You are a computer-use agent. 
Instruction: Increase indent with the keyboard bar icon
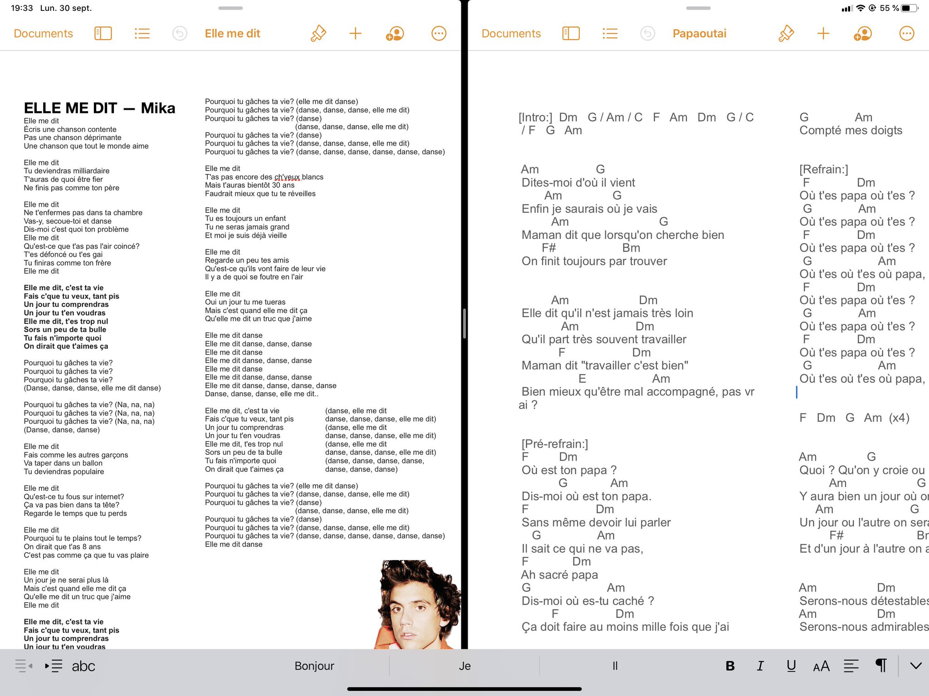pyautogui.click(x=54, y=666)
